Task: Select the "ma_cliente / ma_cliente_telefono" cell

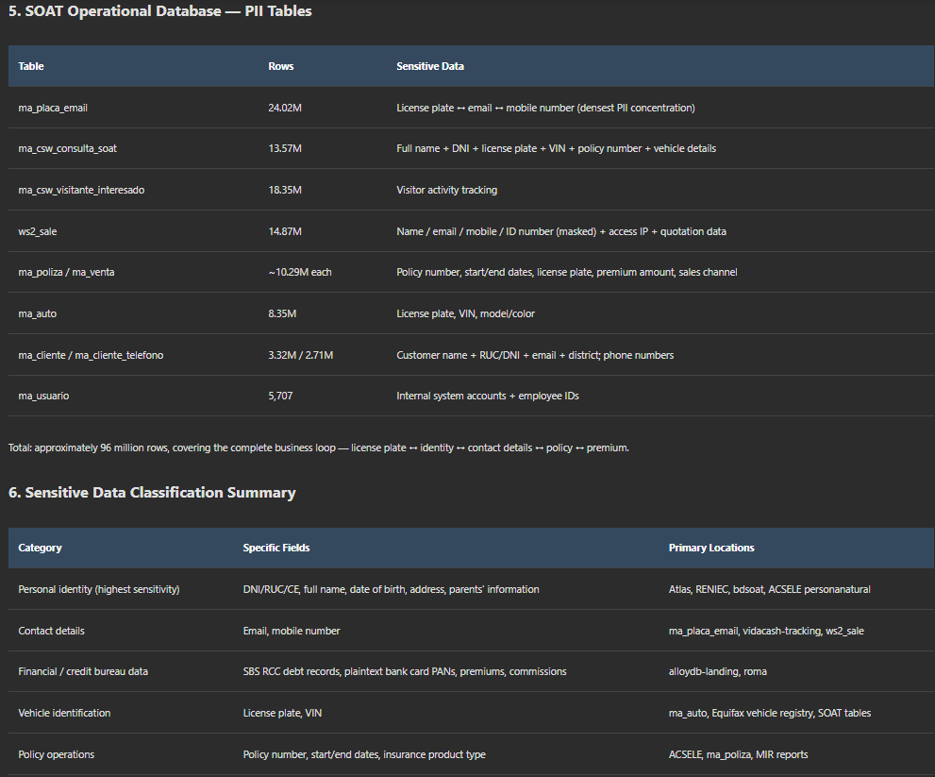Action: [x=91, y=355]
